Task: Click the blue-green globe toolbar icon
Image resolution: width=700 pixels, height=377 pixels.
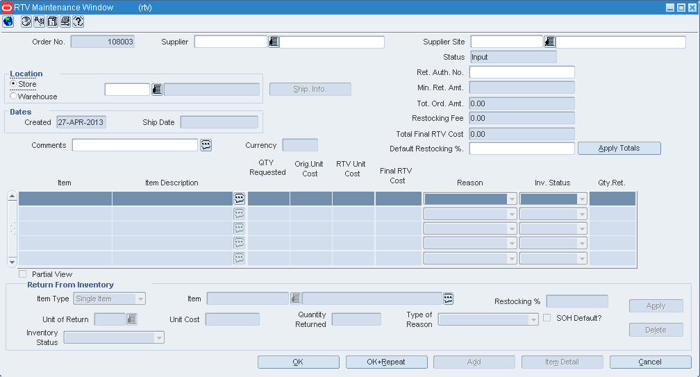Action: [x=8, y=22]
